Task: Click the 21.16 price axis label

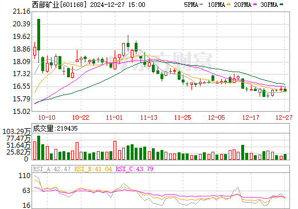Action: coord(22,11)
